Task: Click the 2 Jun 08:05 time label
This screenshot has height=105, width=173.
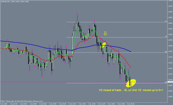Action: click(x=24, y=104)
